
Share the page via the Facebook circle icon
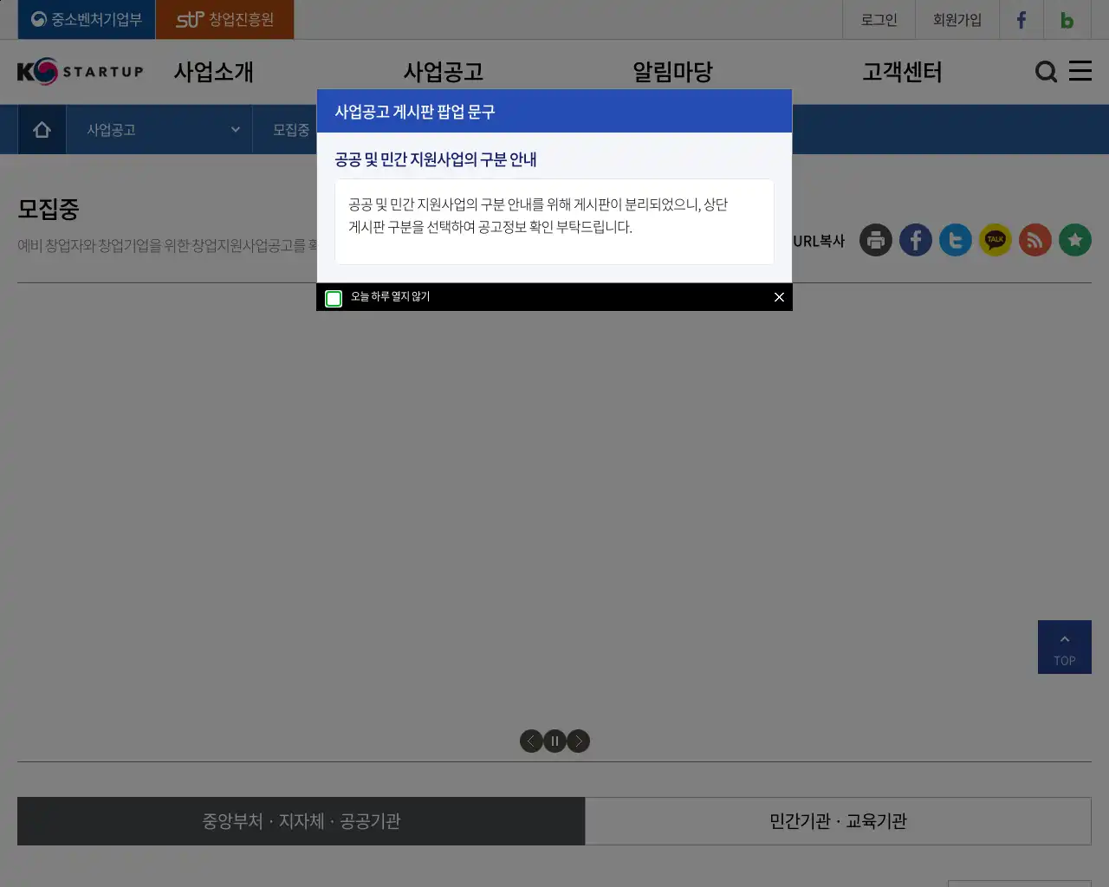915,240
